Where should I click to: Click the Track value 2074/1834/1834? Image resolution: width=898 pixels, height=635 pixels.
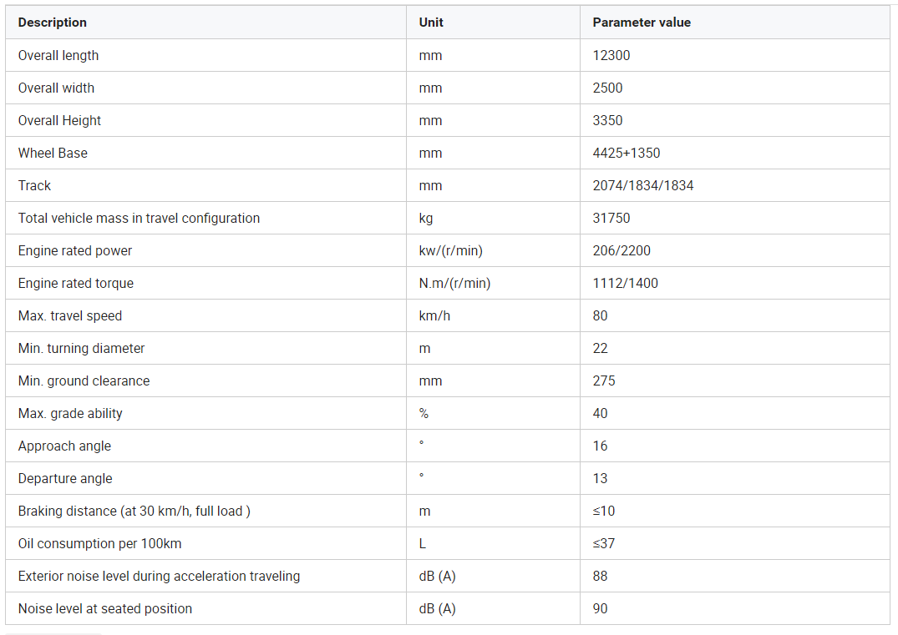pos(643,186)
